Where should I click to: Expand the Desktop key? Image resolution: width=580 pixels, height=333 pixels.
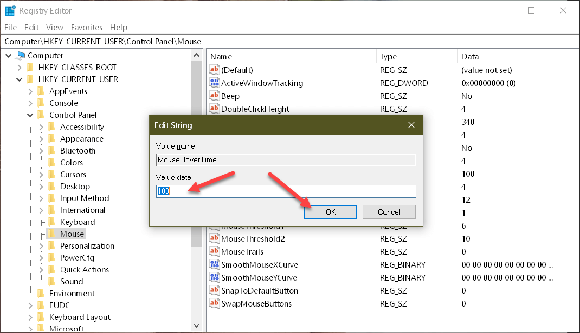tap(41, 186)
